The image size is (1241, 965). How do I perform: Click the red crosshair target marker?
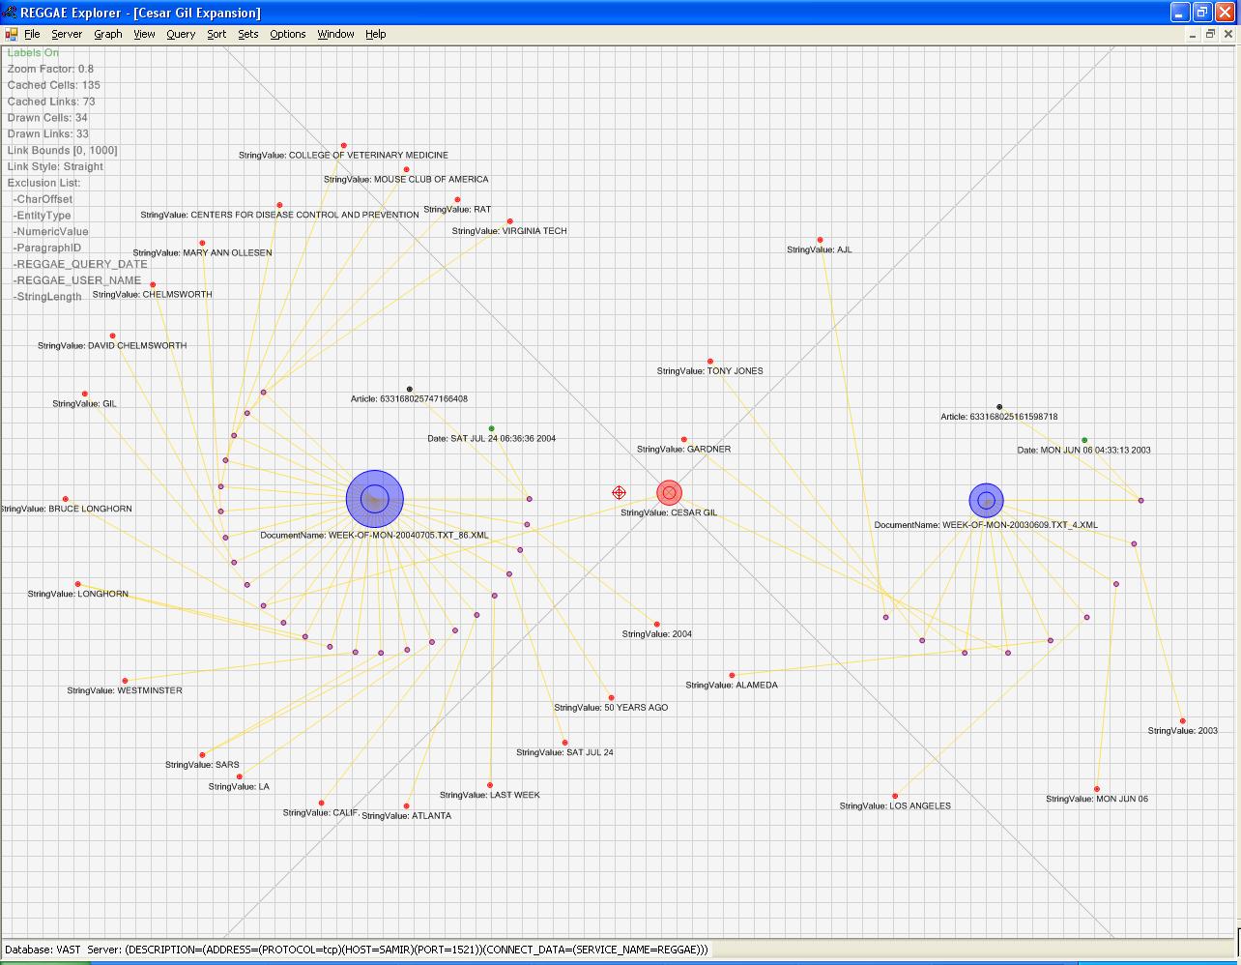tap(619, 493)
